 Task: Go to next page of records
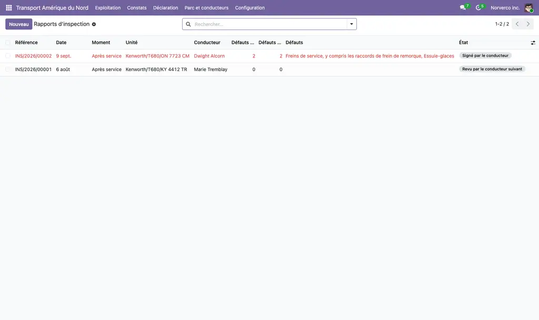point(528,24)
